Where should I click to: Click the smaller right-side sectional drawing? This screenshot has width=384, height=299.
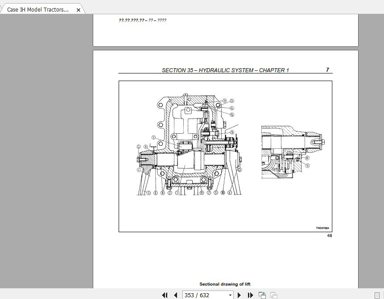click(293, 152)
